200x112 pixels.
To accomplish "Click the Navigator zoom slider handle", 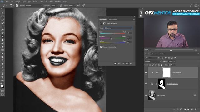I will (x=171, y=50).
